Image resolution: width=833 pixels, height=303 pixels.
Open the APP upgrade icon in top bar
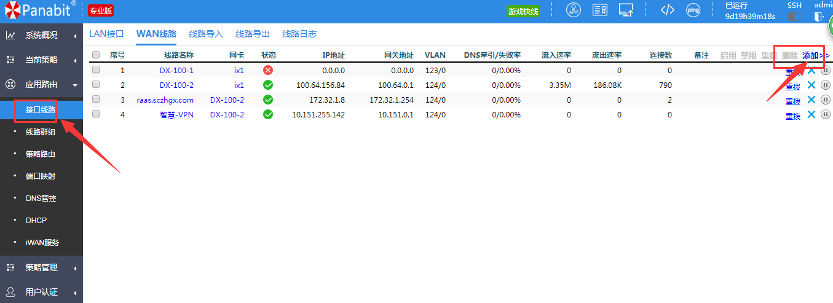pyautogui.click(x=573, y=10)
